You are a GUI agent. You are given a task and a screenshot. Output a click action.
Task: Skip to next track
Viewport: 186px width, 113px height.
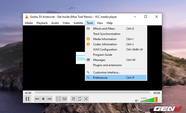pos(49,99)
